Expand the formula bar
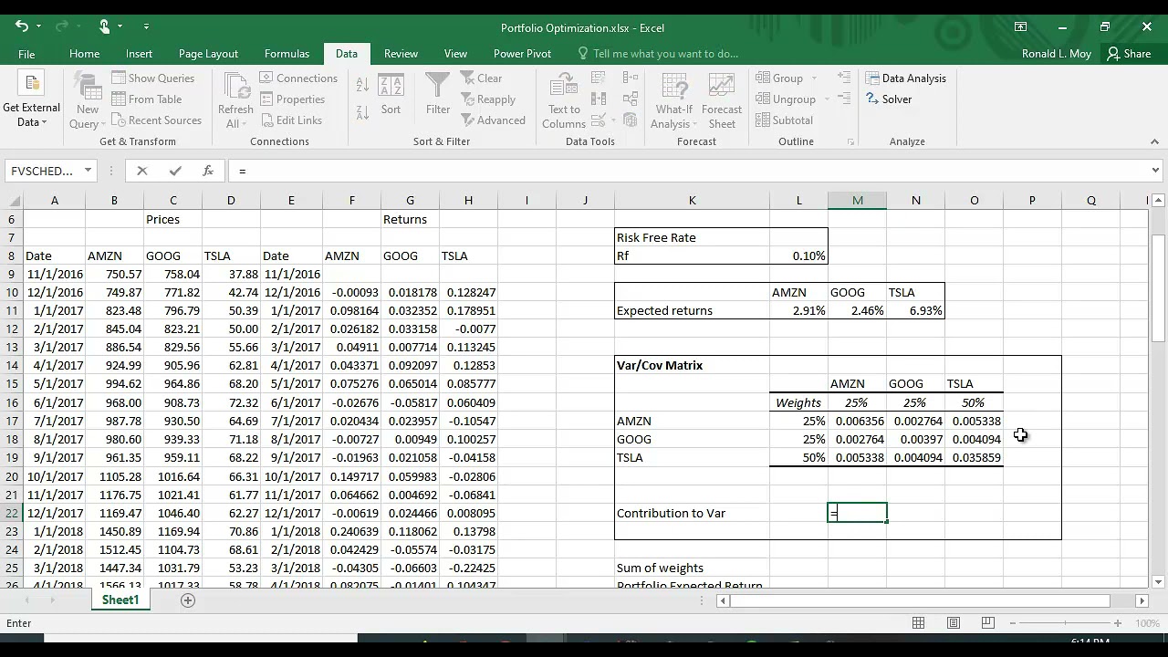1168x657 pixels. (x=1156, y=171)
